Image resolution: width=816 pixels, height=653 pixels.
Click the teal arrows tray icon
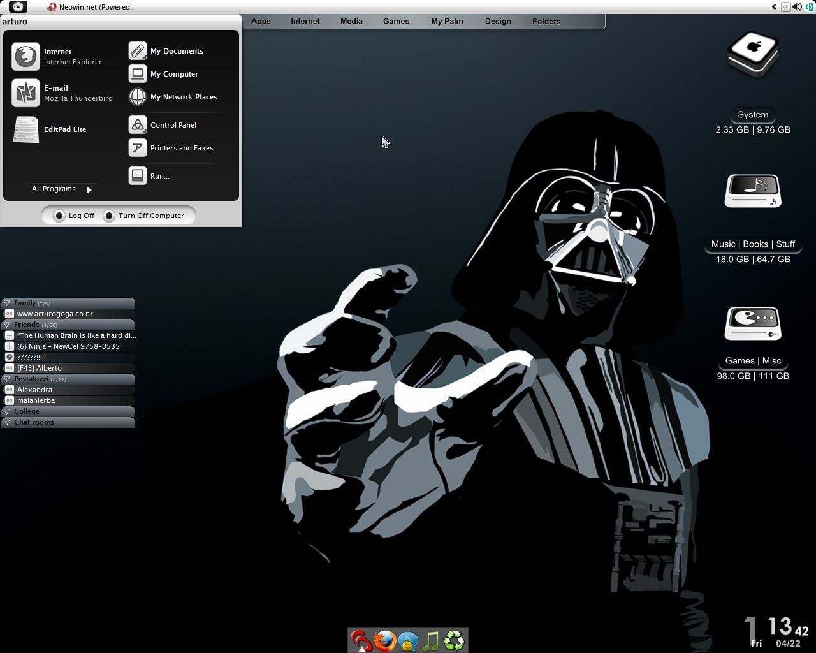[x=809, y=7]
